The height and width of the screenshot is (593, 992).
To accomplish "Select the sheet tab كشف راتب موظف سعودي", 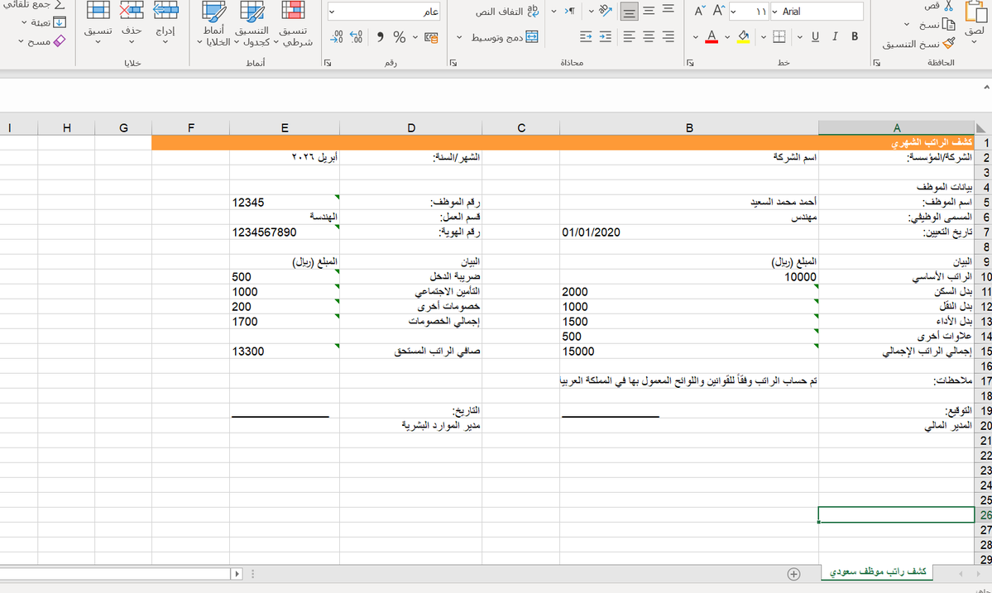I will point(877,571).
